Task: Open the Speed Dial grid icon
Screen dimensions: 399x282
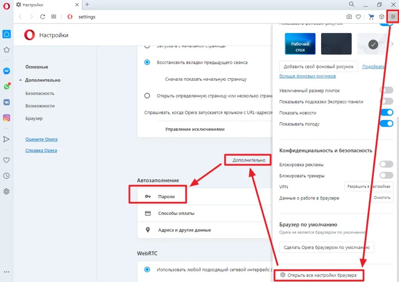Action: tap(54, 17)
